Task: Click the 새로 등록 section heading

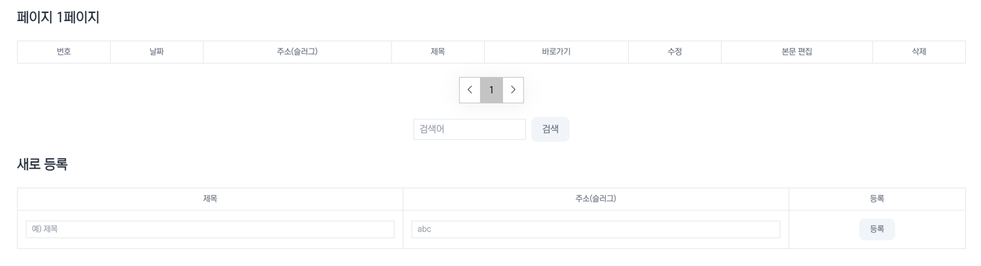Action: pos(43,164)
